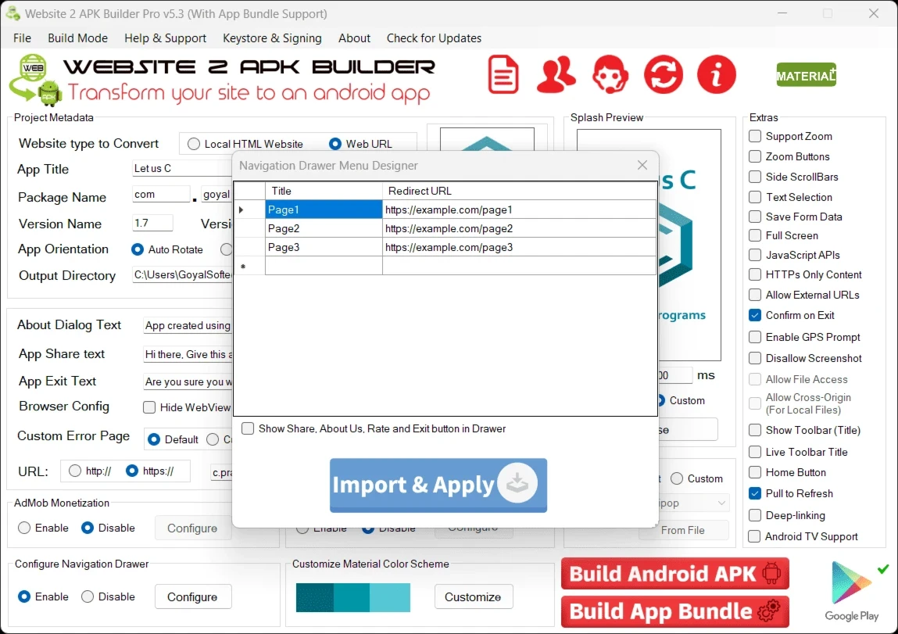Click the app icon in the title bar
Screen dimensions: 898x634
pyautogui.click(x=13, y=13)
